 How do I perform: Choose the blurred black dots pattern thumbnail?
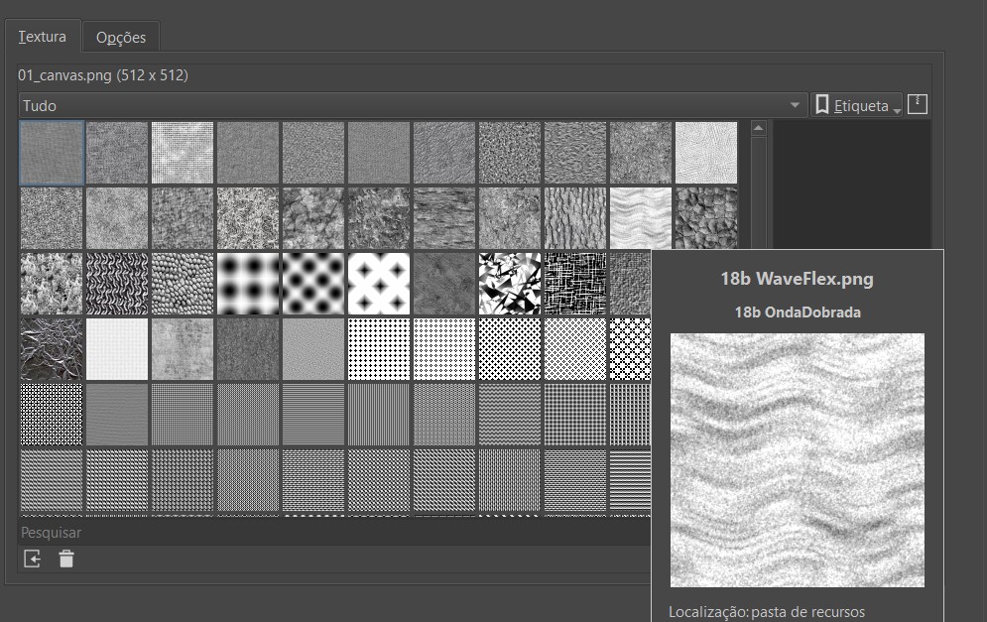point(248,284)
